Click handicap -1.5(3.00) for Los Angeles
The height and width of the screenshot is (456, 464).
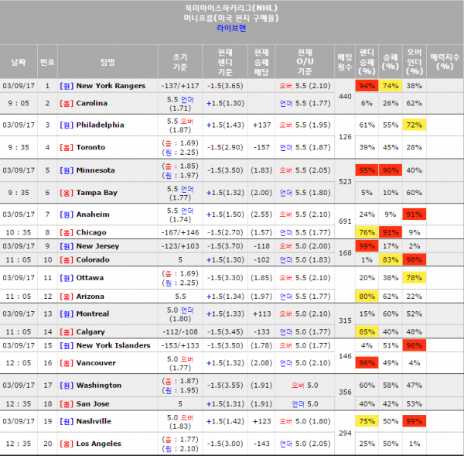[x=225, y=444]
